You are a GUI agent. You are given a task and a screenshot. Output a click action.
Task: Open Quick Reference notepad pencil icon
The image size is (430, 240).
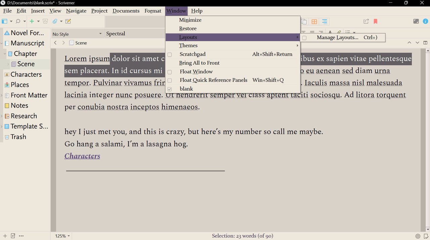68,21
